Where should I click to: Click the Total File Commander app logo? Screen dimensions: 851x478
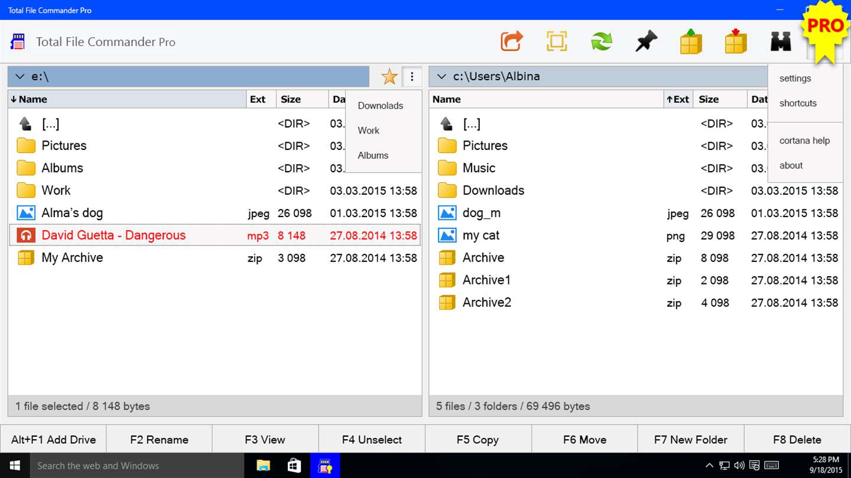click(18, 42)
